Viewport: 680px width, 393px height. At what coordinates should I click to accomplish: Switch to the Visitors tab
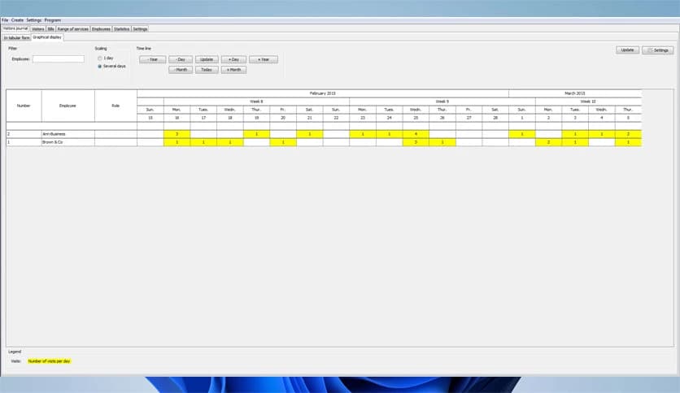click(37, 29)
